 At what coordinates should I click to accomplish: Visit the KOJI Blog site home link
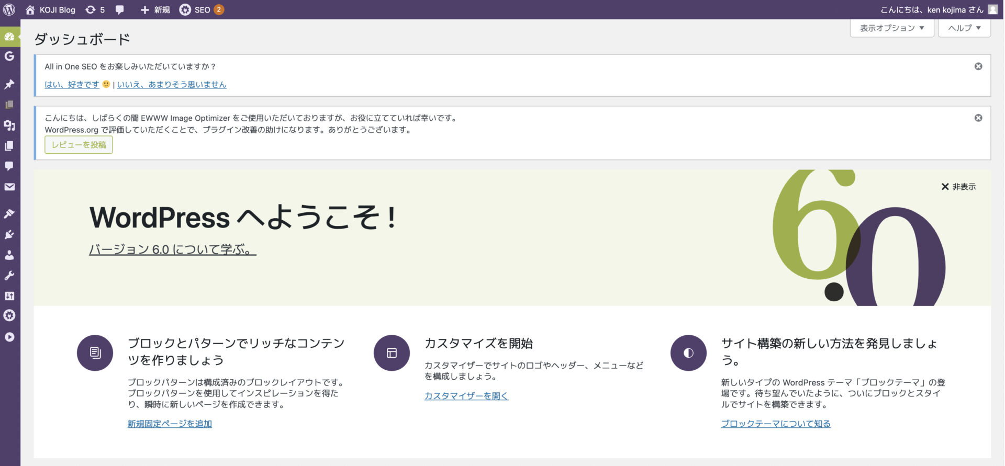[x=50, y=9]
